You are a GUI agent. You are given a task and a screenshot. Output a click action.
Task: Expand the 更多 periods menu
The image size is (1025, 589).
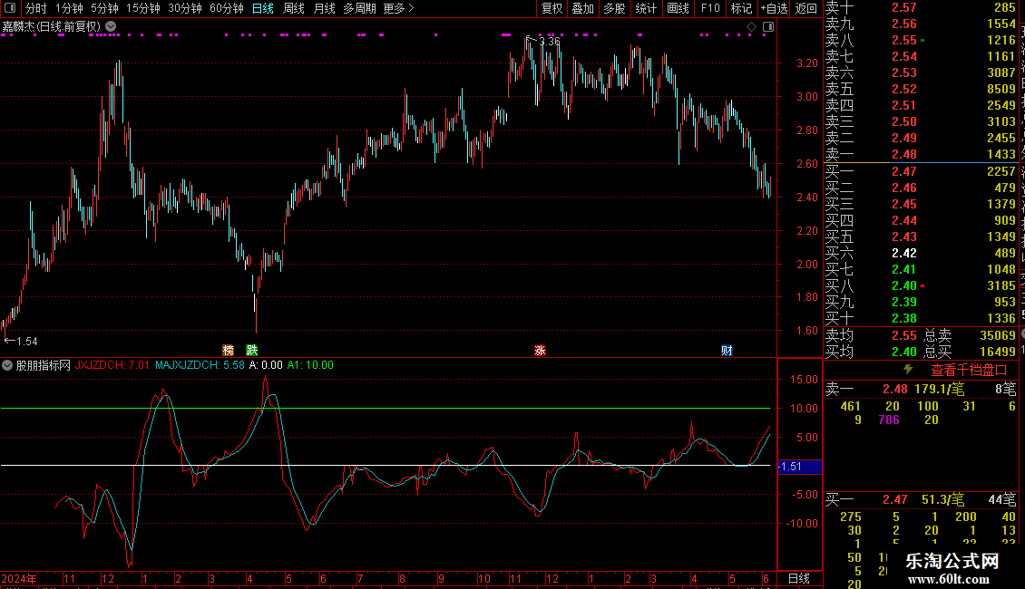click(x=398, y=8)
